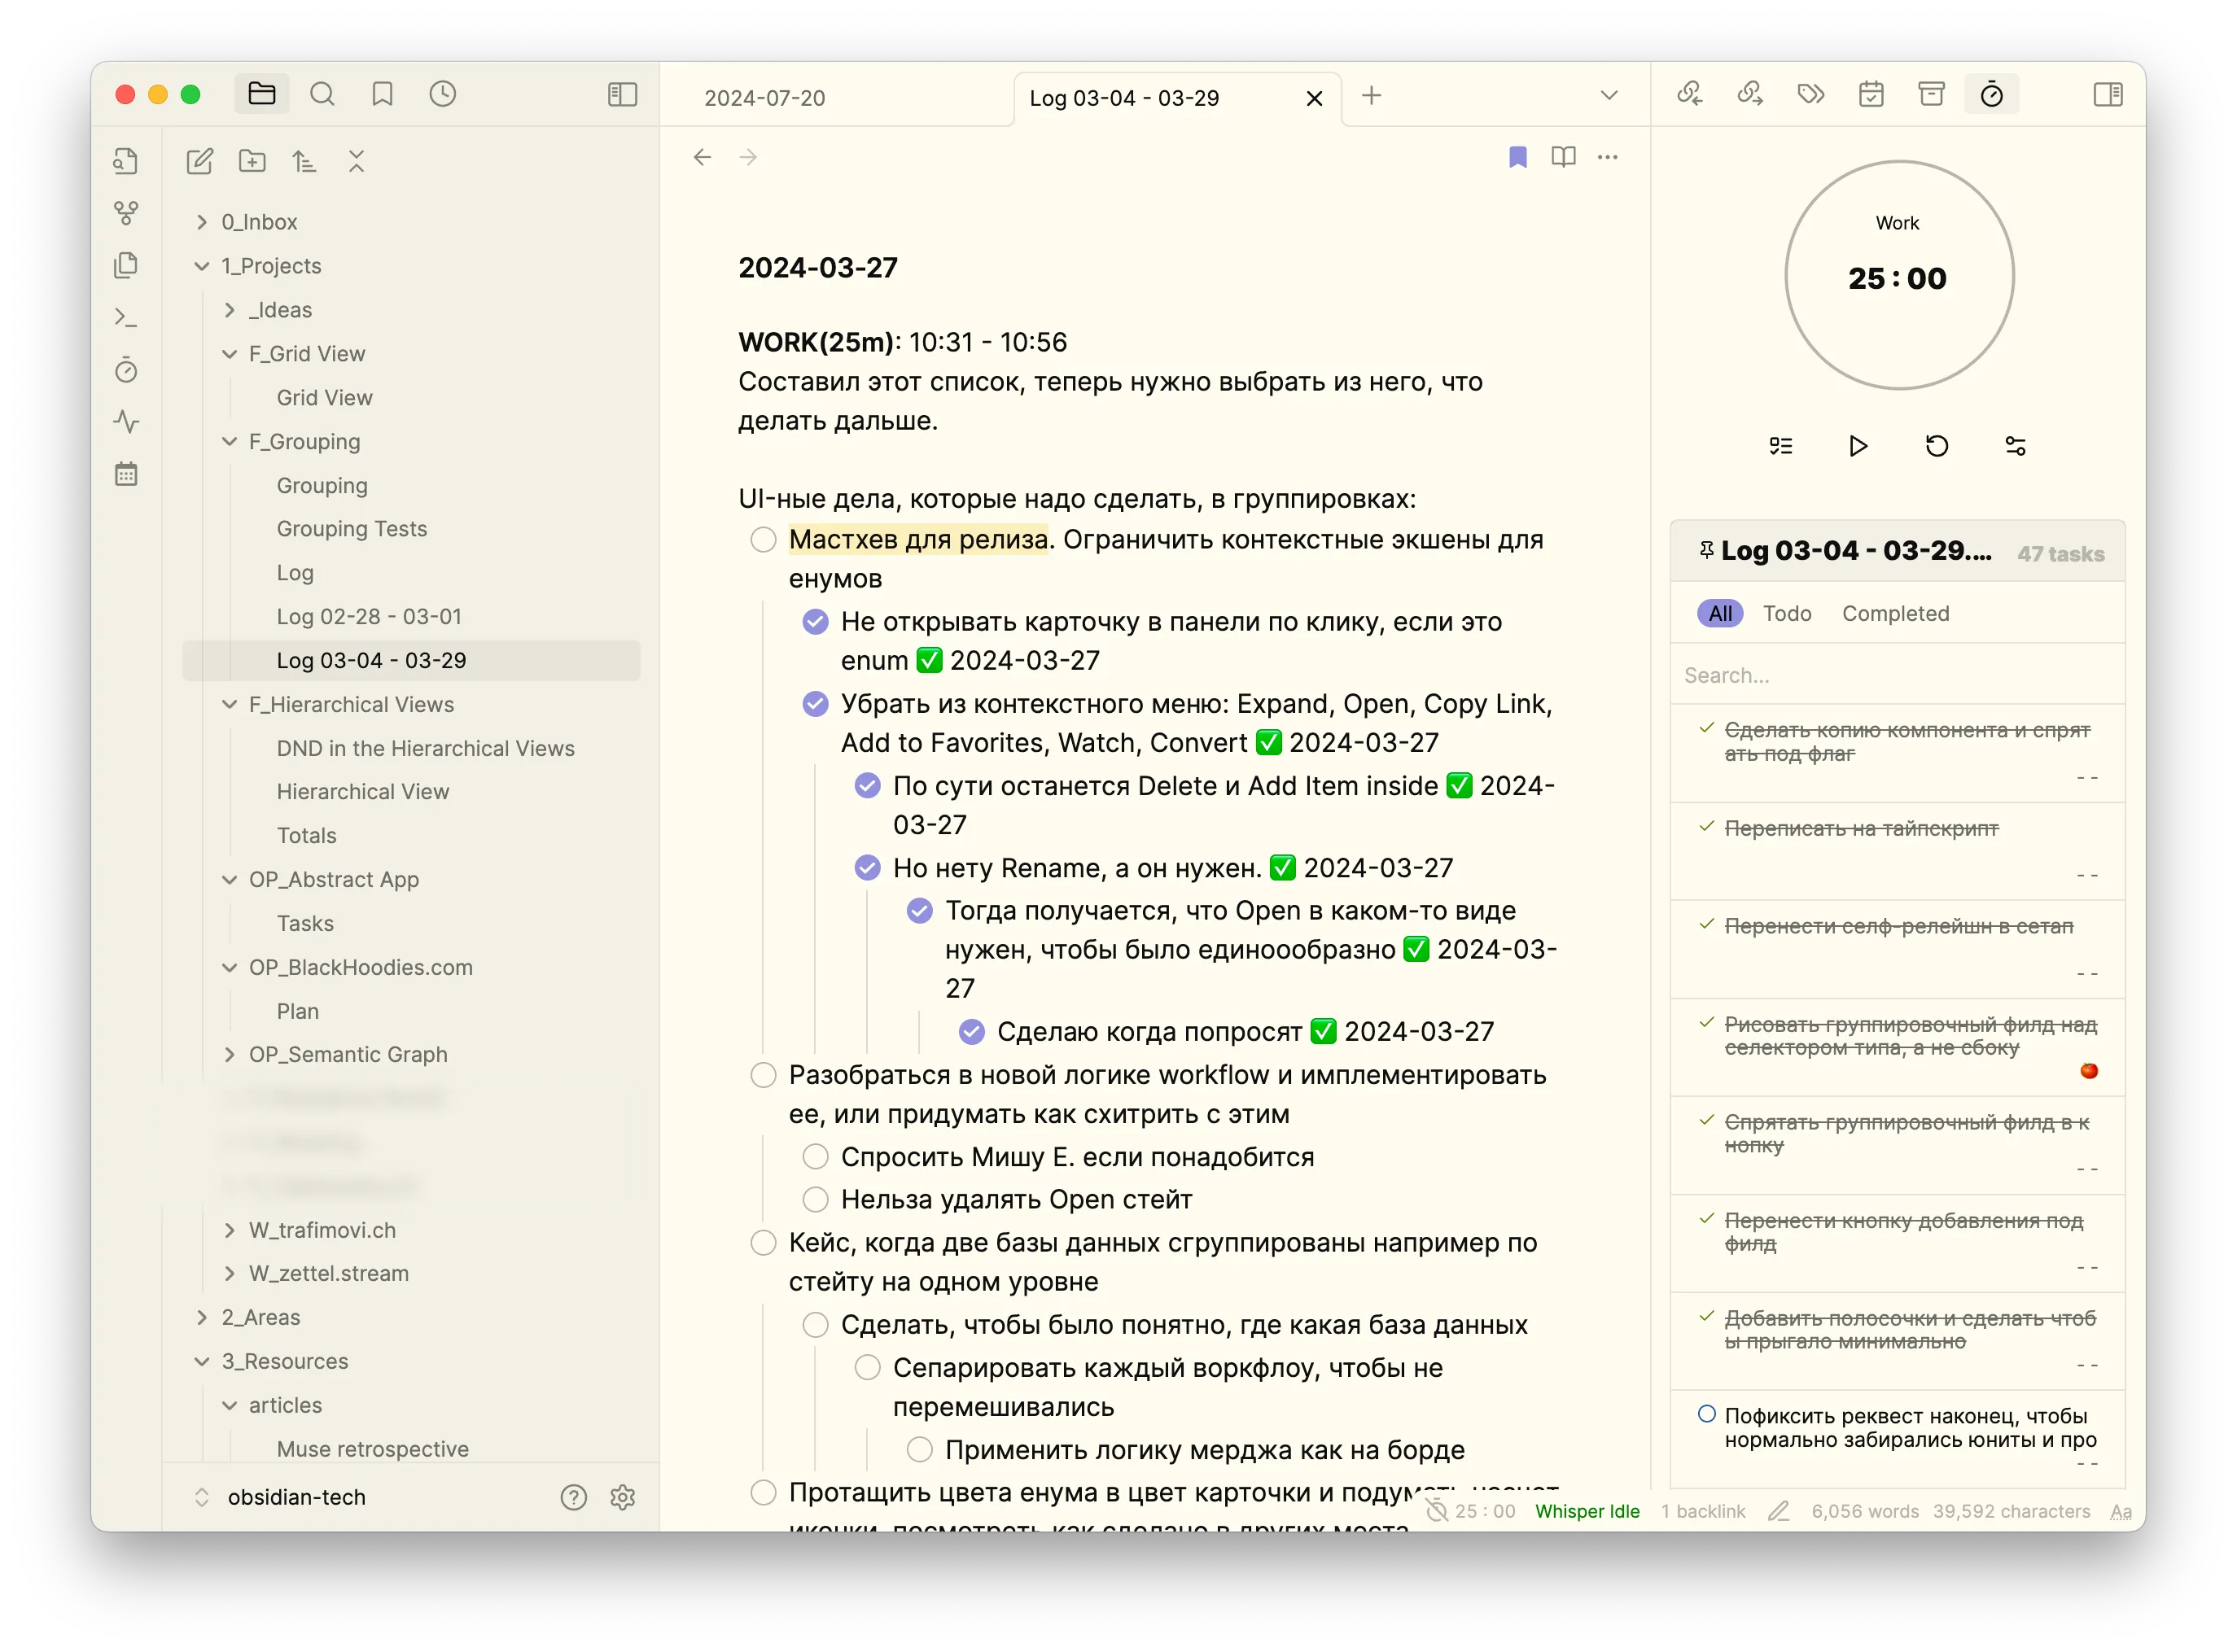Image resolution: width=2237 pixels, height=1652 pixels.
Task: Open the 1 backlink status item
Action: [1703, 1511]
